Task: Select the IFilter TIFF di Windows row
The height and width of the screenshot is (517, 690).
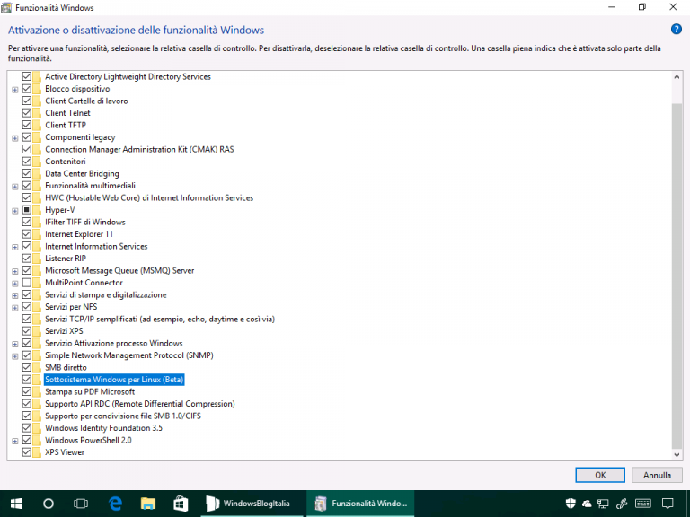Action: (85, 222)
